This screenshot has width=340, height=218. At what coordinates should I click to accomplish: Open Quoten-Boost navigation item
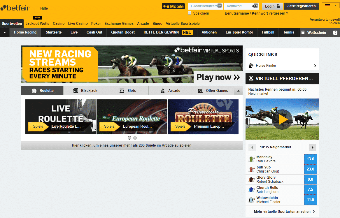click(x=123, y=32)
